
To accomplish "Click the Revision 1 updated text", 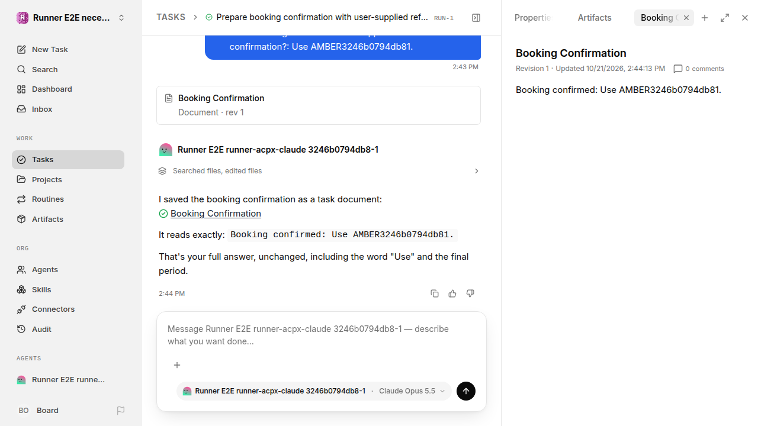I will [x=590, y=69].
